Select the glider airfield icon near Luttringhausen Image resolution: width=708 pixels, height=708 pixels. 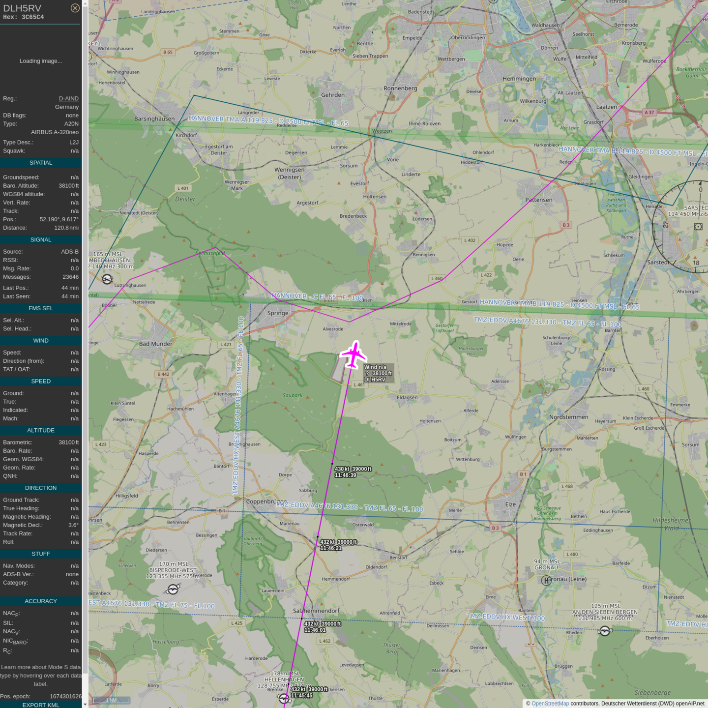(x=107, y=279)
